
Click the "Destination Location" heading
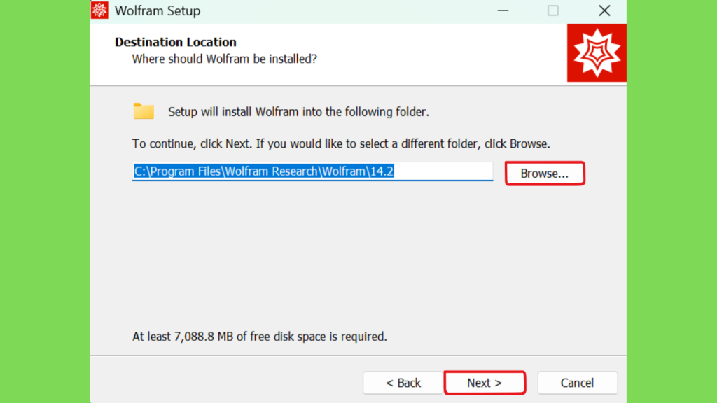176,42
